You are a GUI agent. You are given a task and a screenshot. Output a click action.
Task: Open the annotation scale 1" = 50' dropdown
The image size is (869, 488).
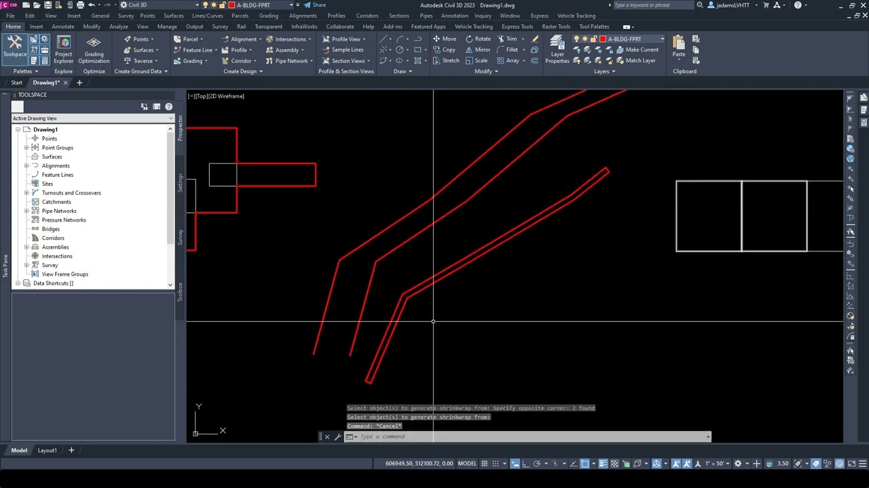click(718, 464)
